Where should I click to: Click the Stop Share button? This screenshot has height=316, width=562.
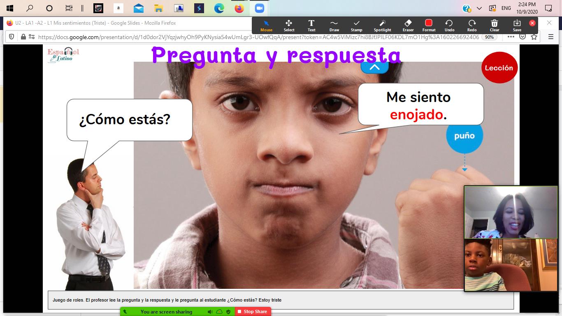point(253,312)
